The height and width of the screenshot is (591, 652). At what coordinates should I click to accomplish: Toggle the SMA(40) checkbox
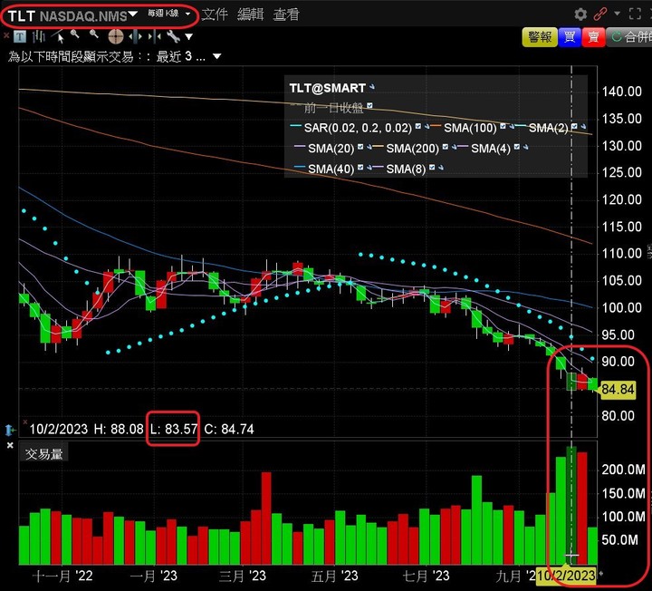(360, 167)
